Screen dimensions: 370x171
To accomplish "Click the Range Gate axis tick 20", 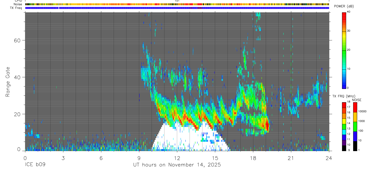I will [x=17, y=114].
